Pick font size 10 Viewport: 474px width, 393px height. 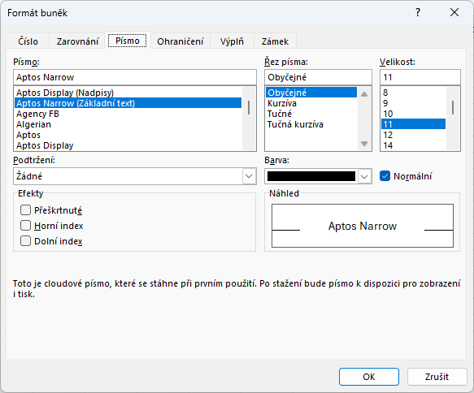coord(413,114)
